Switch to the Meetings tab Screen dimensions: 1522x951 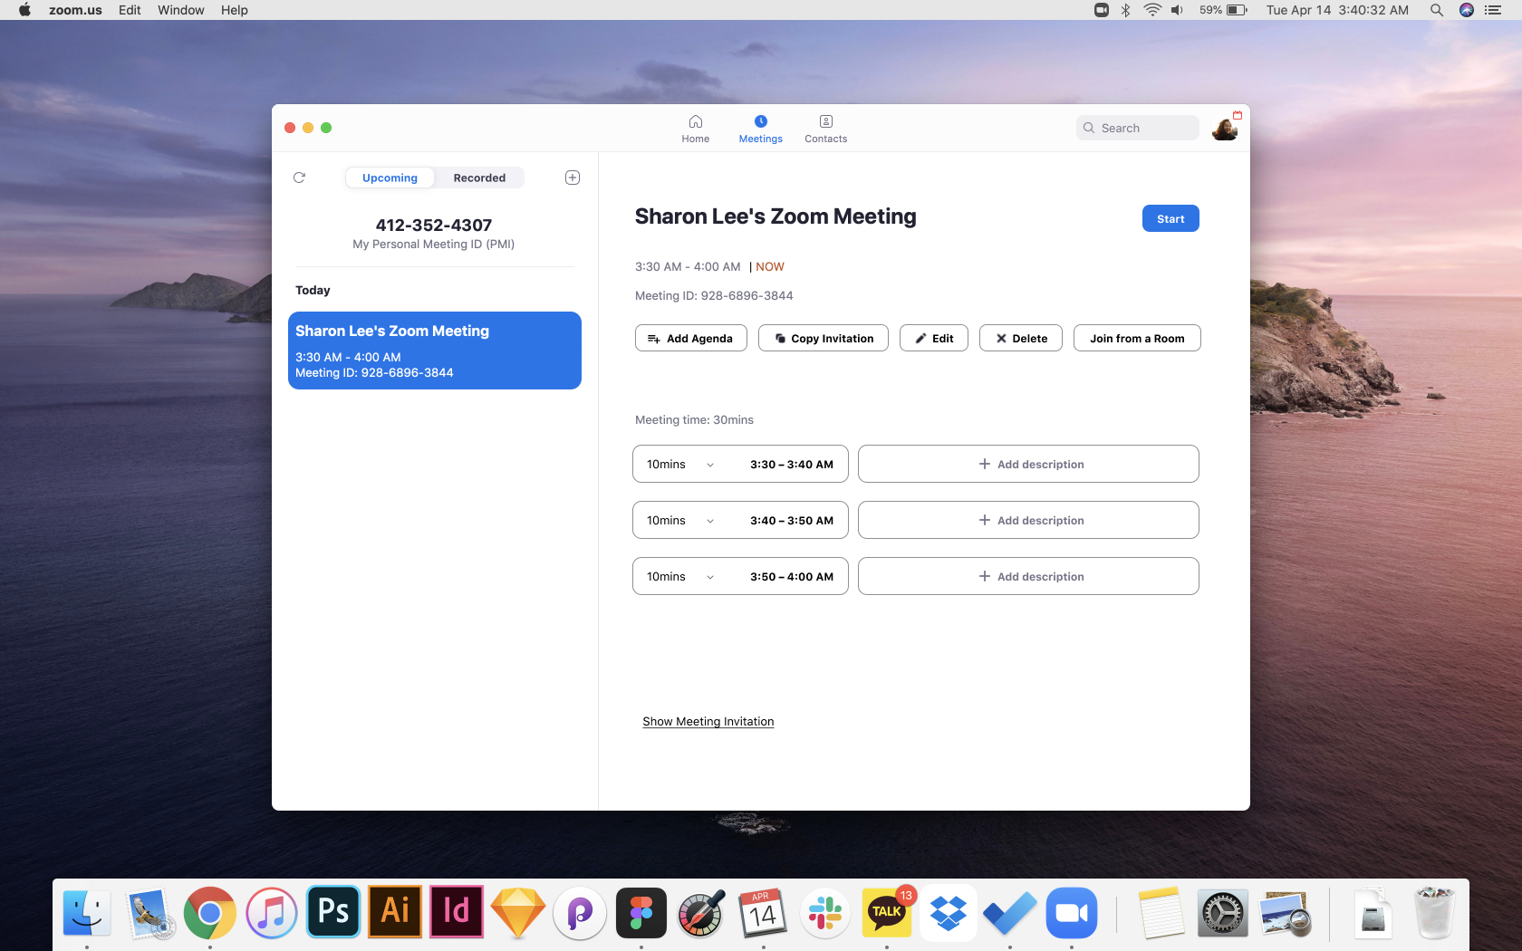[x=760, y=129]
